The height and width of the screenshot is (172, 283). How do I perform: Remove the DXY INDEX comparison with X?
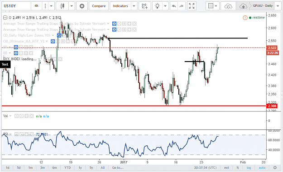tap(60, 59)
